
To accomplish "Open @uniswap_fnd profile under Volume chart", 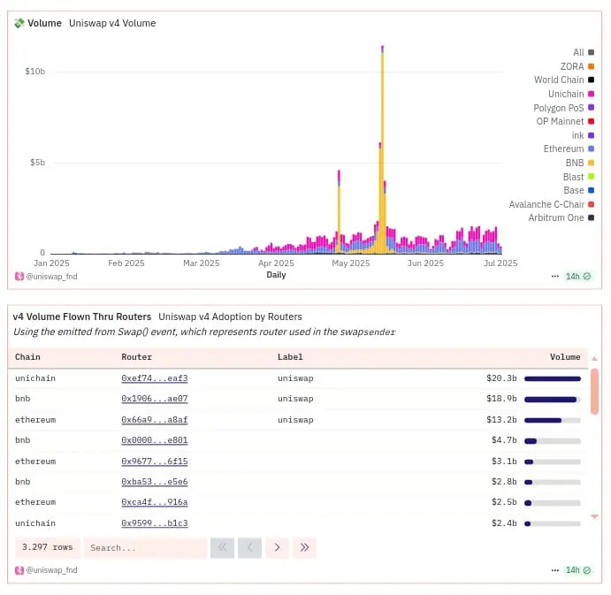I will pyautogui.click(x=51, y=276).
